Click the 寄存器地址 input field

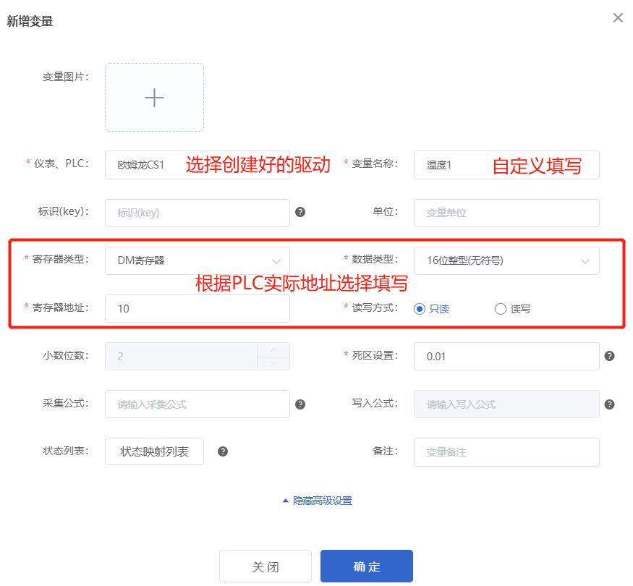pyautogui.click(x=197, y=309)
